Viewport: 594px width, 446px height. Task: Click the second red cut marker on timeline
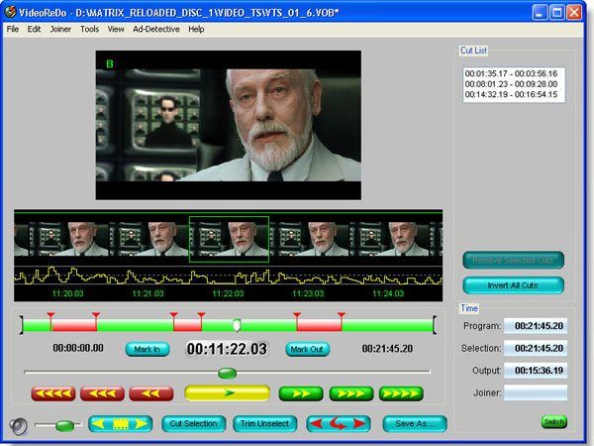click(x=96, y=316)
